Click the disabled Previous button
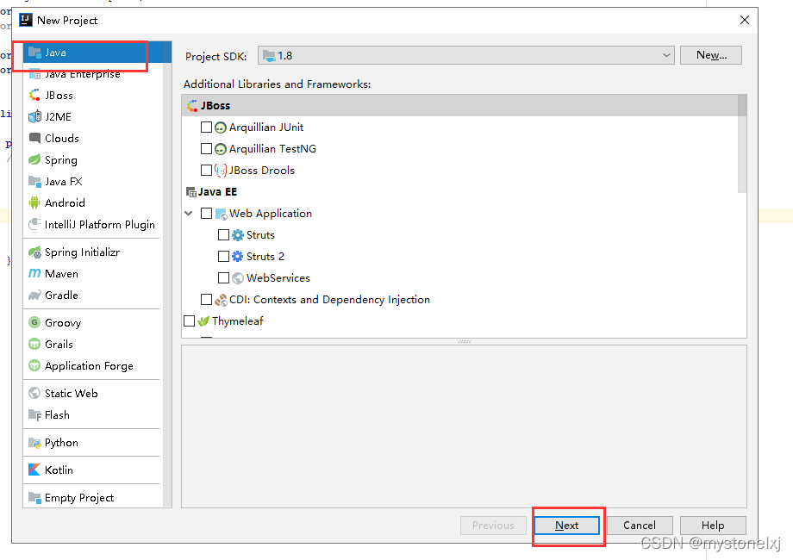The height and width of the screenshot is (560, 793). (x=493, y=526)
